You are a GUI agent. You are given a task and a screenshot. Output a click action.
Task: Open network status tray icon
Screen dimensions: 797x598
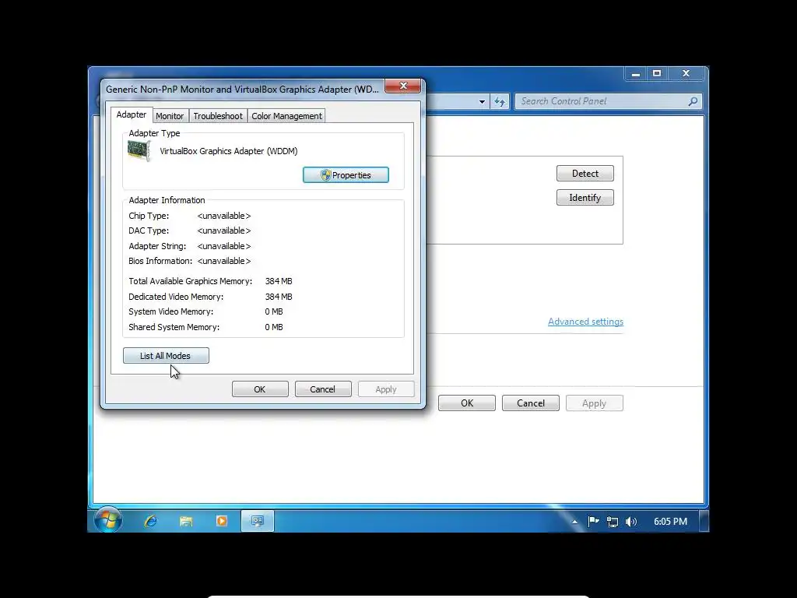(x=613, y=522)
